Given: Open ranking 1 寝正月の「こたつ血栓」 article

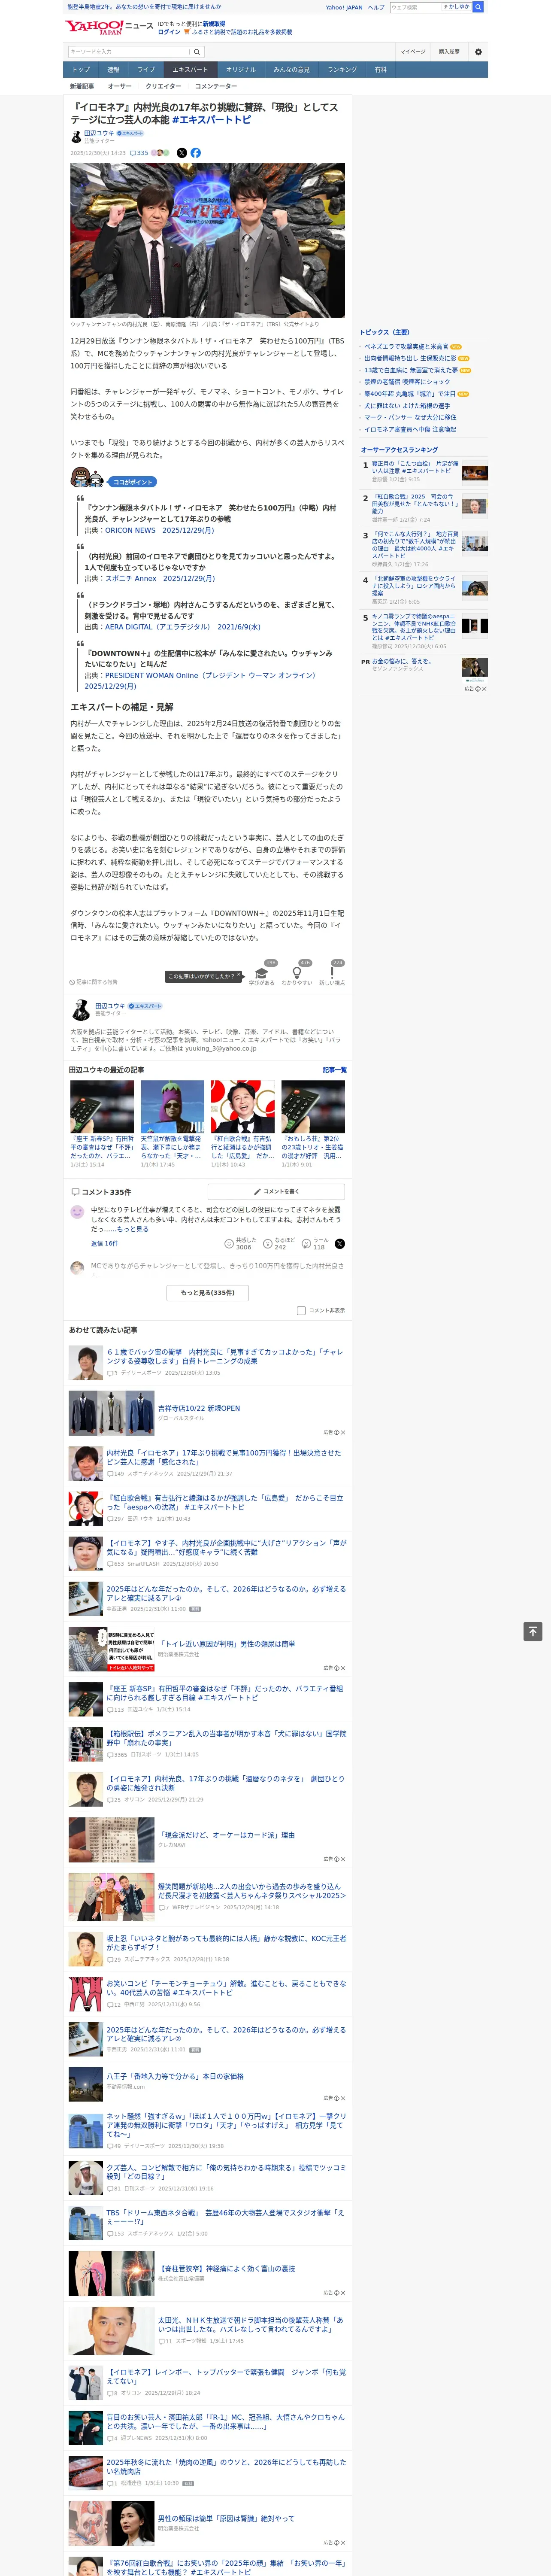Looking at the screenshot, I should pos(415,467).
